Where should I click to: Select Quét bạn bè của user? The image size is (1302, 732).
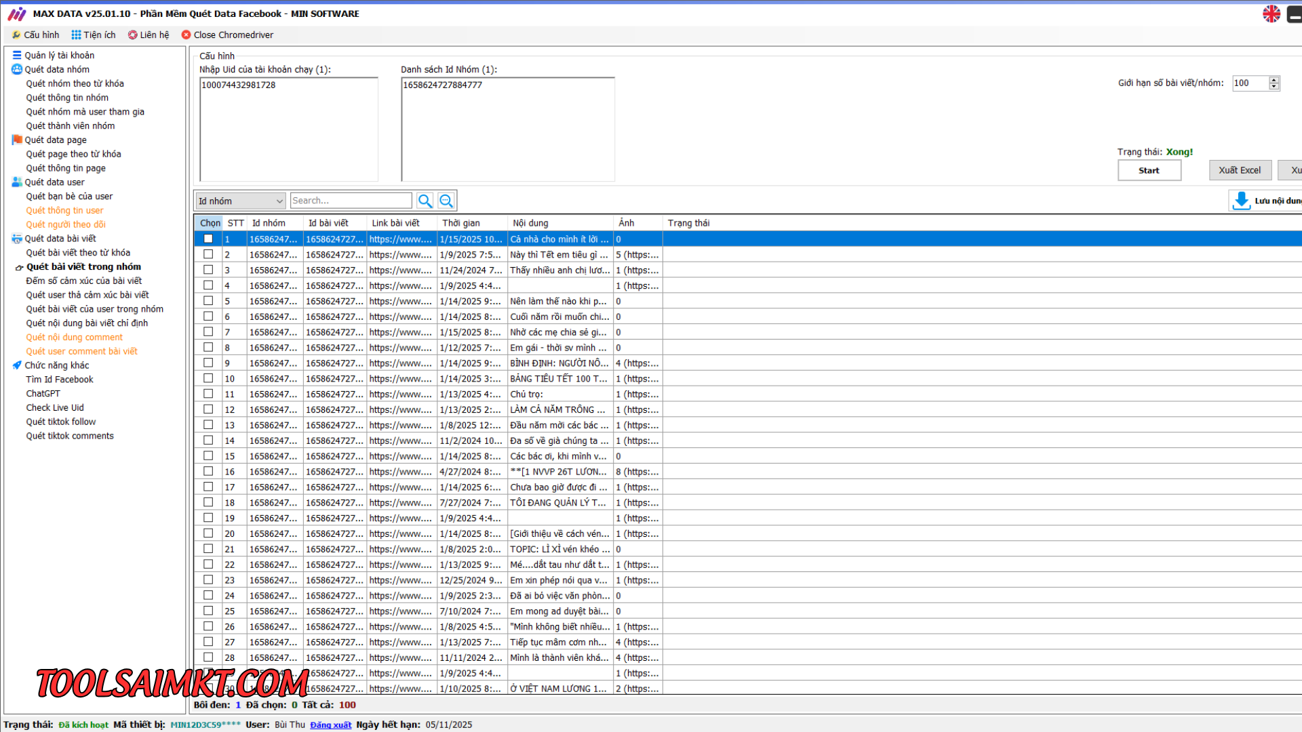[69, 197]
